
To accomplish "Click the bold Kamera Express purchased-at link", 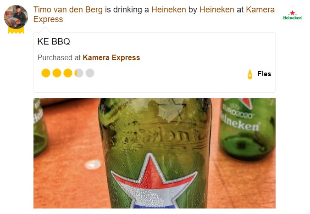I will [x=111, y=57].
